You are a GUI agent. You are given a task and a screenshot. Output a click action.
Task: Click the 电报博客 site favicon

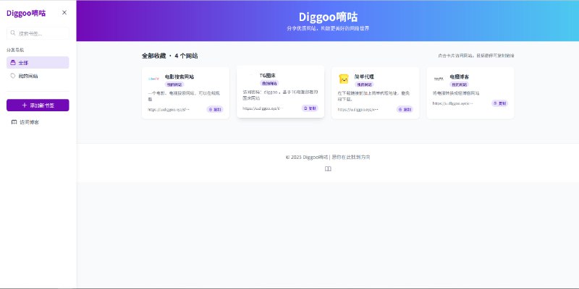439,79
